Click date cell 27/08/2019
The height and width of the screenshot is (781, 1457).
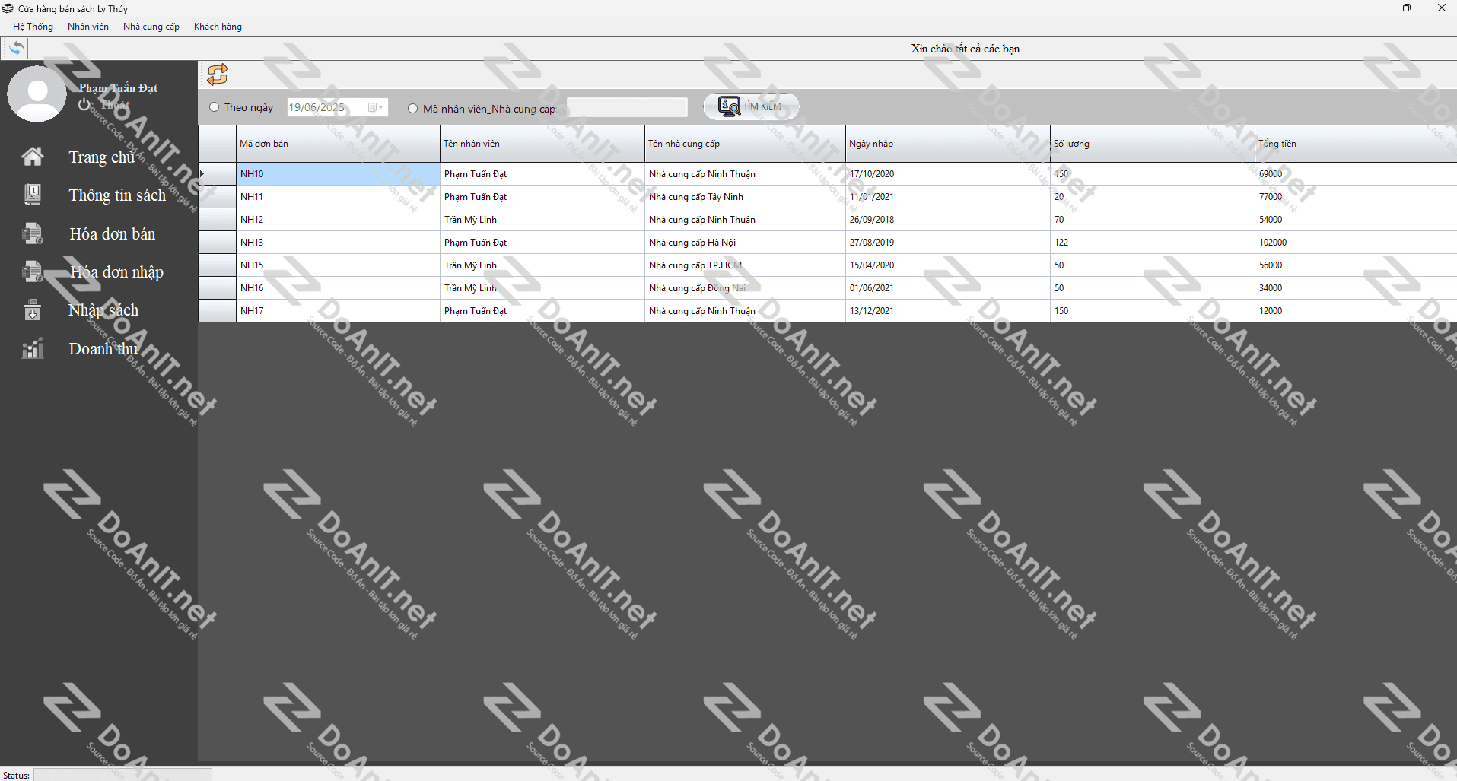[x=948, y=243]
